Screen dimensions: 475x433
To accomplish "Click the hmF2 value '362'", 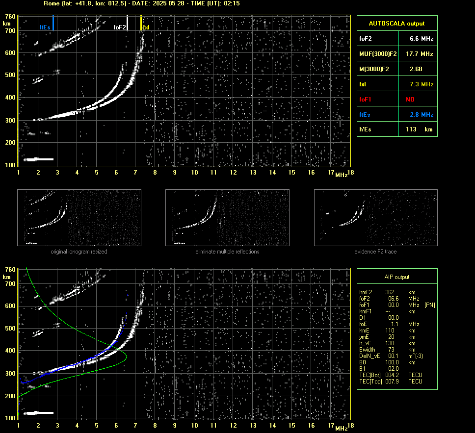I will [x=390, y=292].
